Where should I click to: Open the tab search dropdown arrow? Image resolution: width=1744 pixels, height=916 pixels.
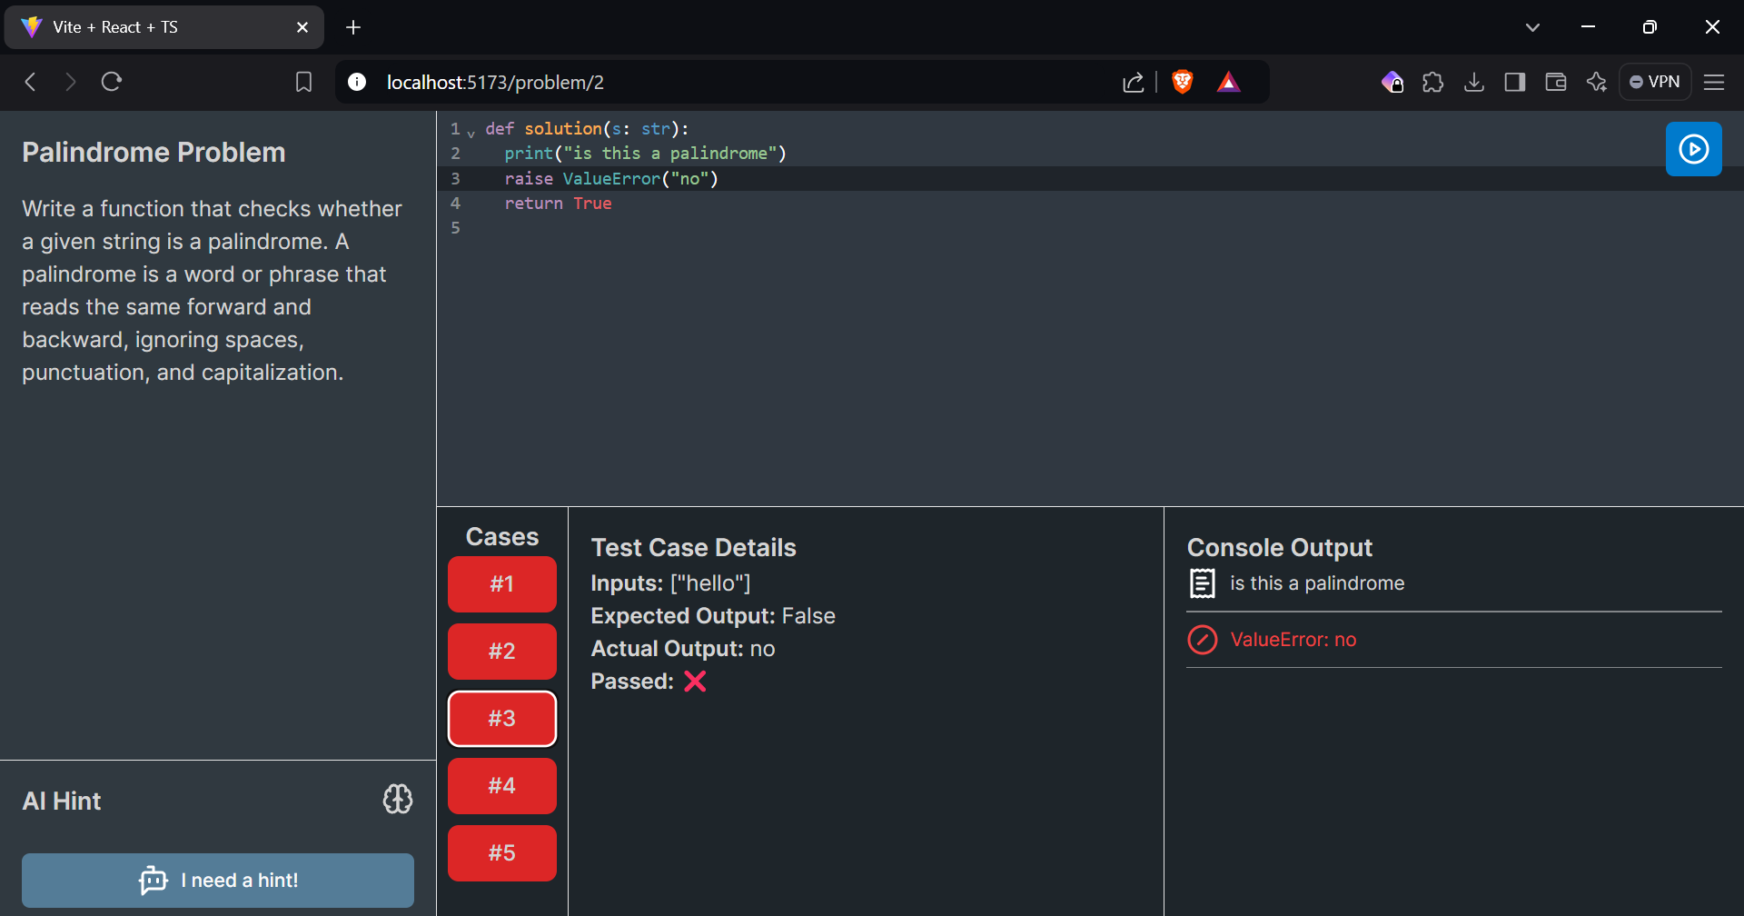1532,27
